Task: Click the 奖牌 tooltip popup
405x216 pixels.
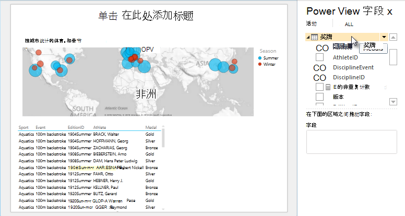Action: [x=373, y=47]
